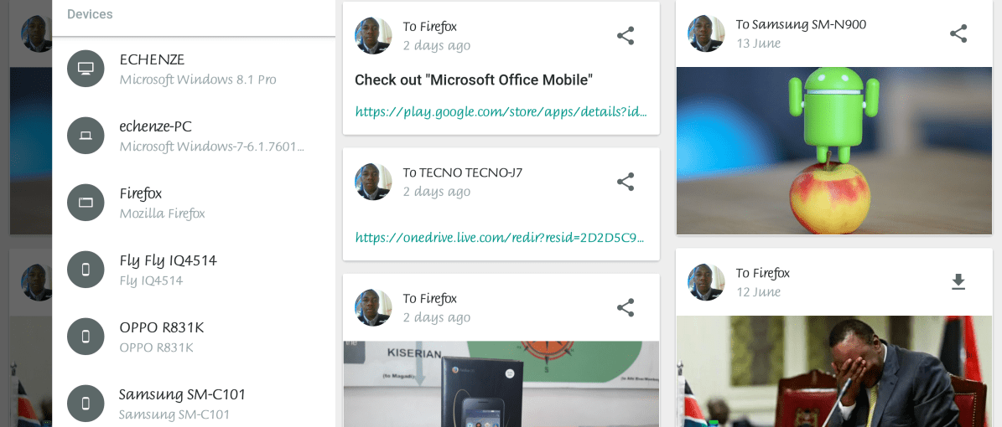Click 'Check out "Microsoft Office Mobile"' title
Viewport: 1002px width, 427px height.
pos(474,80)
